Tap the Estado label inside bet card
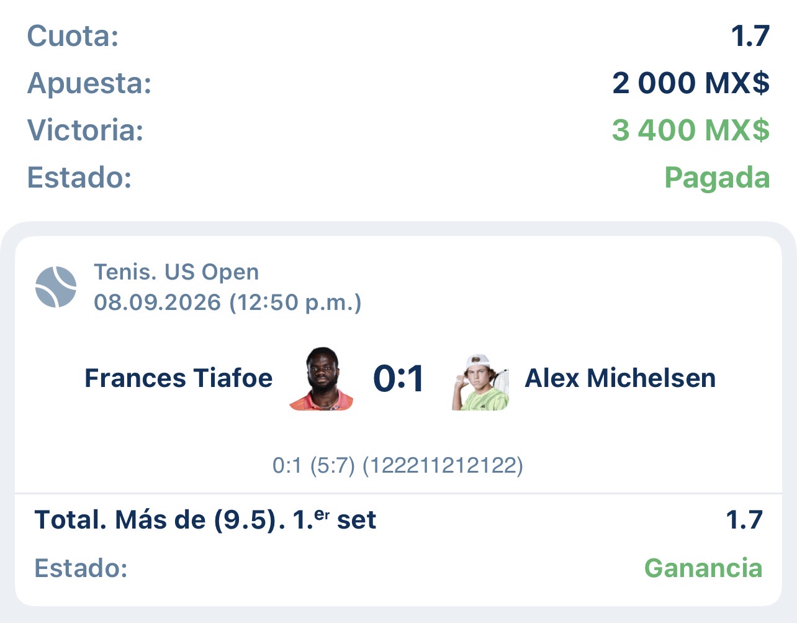This screenshot has height=623, width=797. (81, 568)
